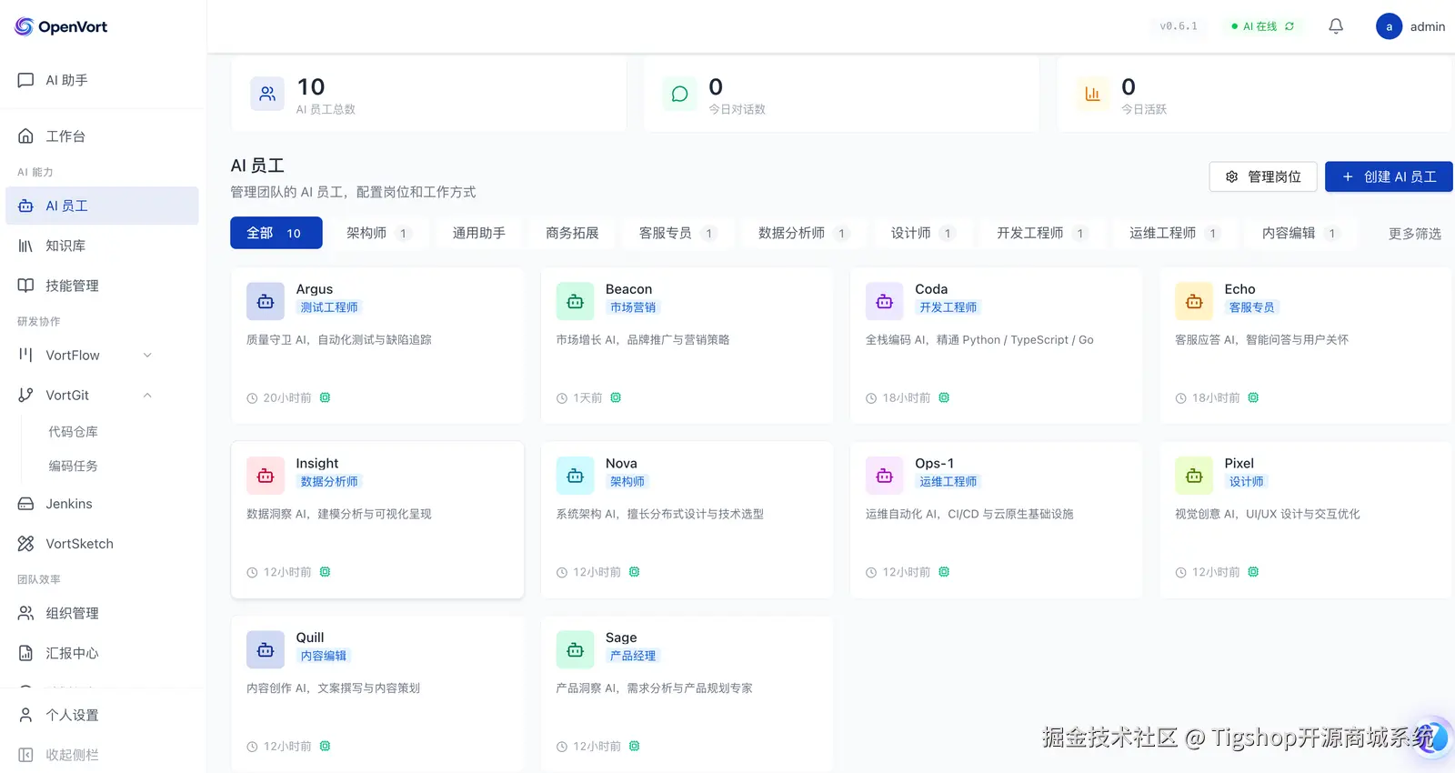Click the AI 员工总数 people icon
The height and width of the screenshot is (773, 1455).
coord(267,94)
